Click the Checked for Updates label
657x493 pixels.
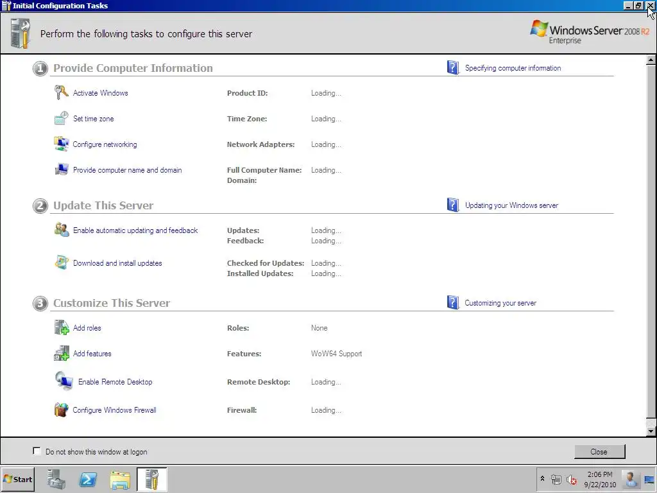click(x=266, y=263)
